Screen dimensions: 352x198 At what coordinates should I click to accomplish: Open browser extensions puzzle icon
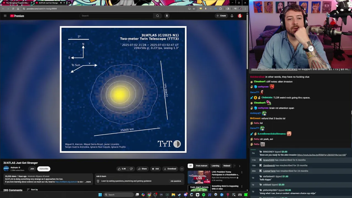pos(221,9)
